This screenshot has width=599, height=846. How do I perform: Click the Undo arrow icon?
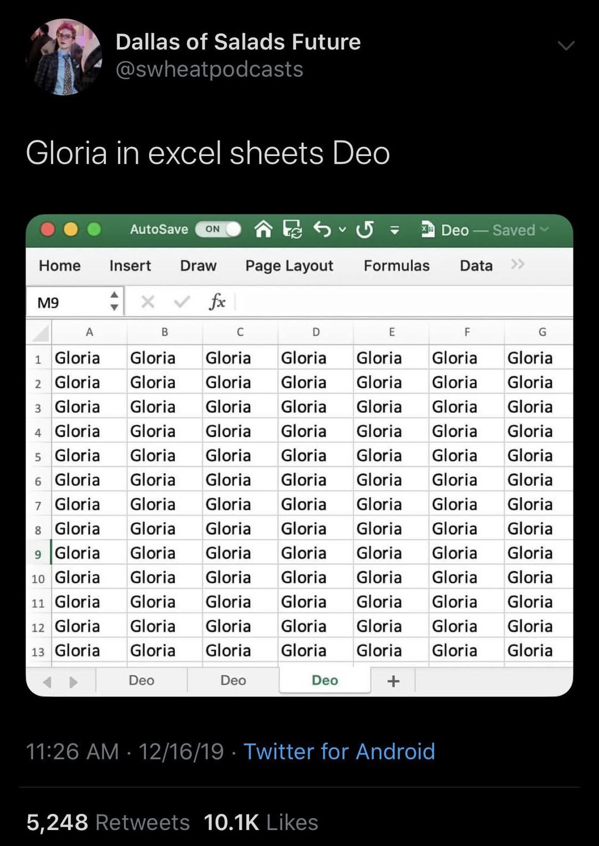point(322,229)
